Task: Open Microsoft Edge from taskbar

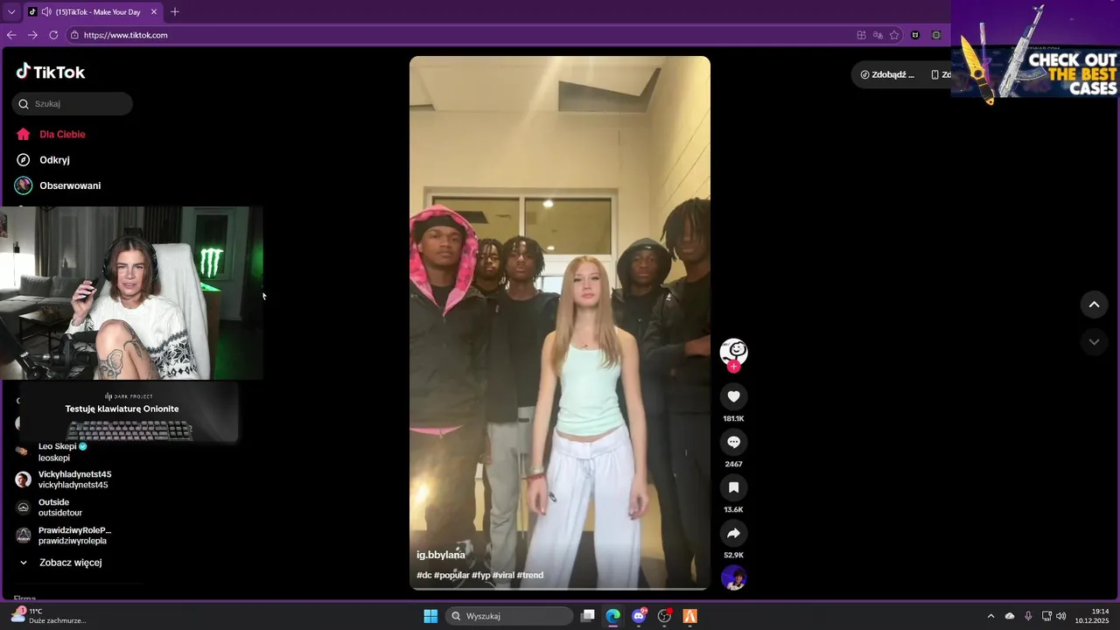Action: 613,616
